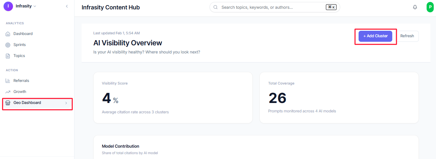
Task: Expand the Geo Dashboard chevron
Action: (66, 103)
